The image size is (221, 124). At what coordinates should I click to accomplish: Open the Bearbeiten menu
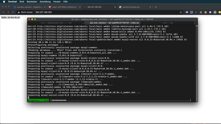[32, 2]
